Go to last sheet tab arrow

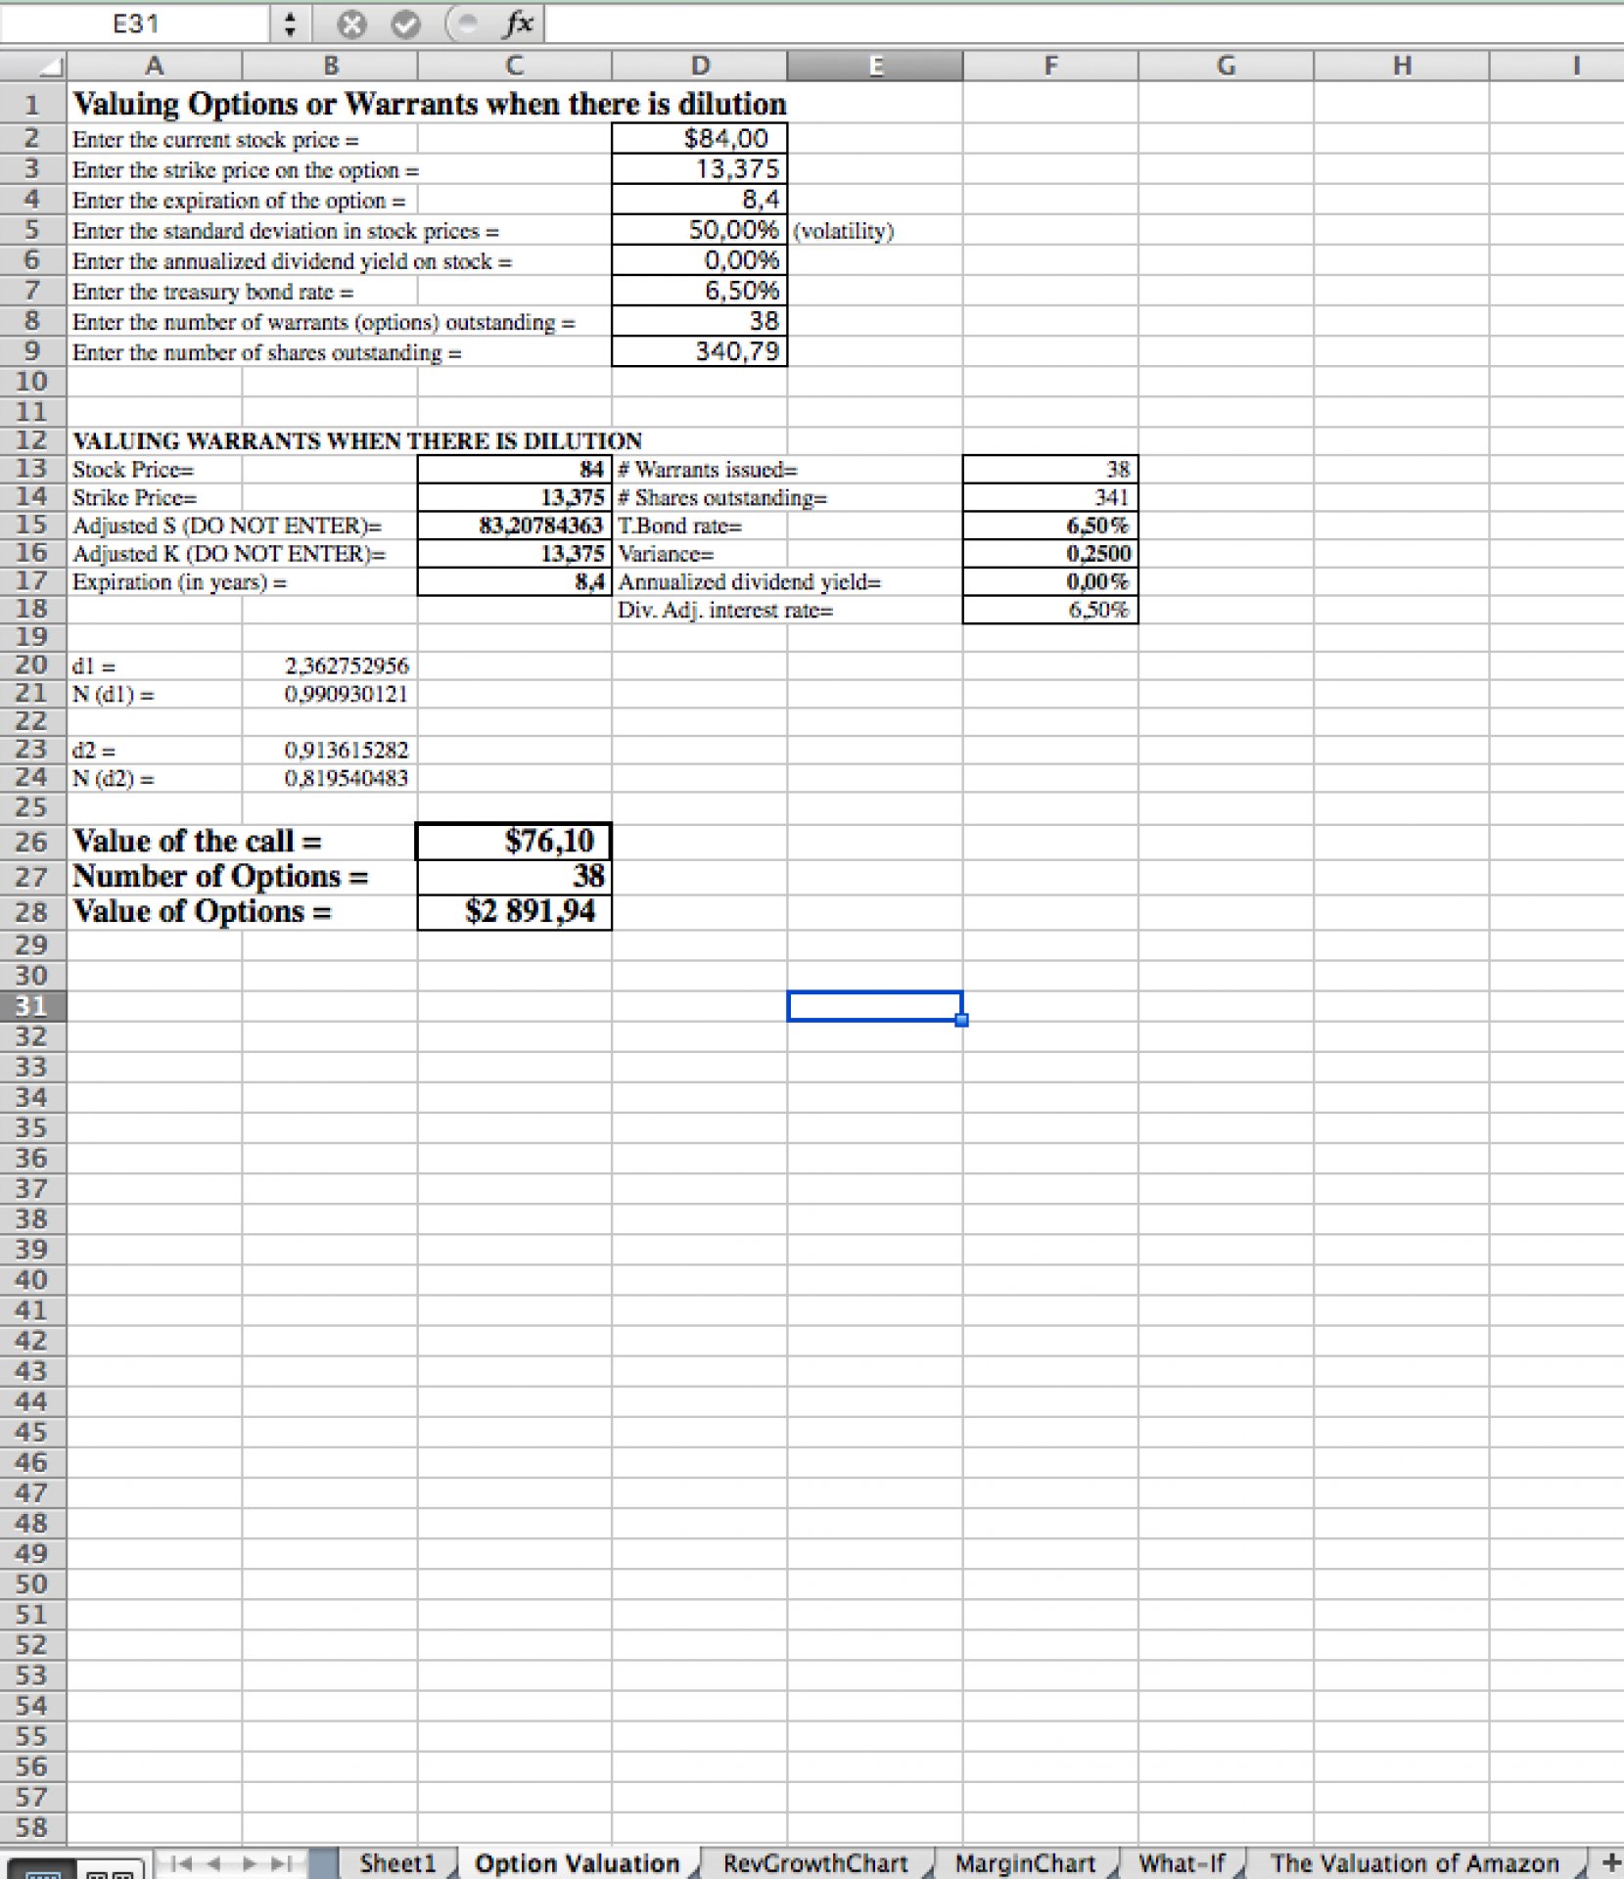click(282, 1863)
